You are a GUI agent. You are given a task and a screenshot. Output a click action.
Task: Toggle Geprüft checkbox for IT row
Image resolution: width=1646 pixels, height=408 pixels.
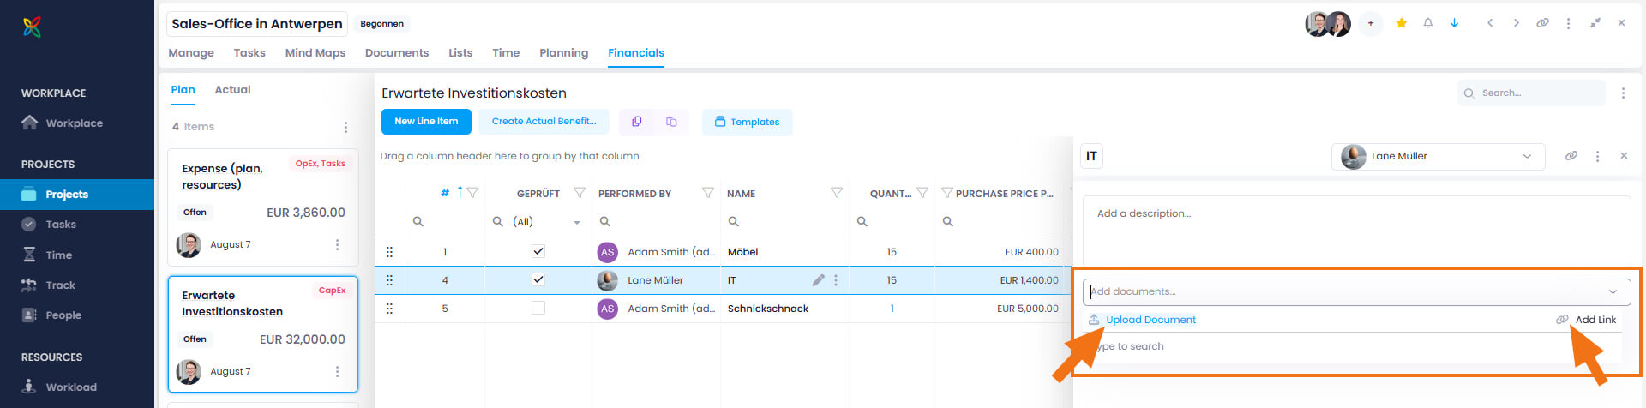coord(538,280)
